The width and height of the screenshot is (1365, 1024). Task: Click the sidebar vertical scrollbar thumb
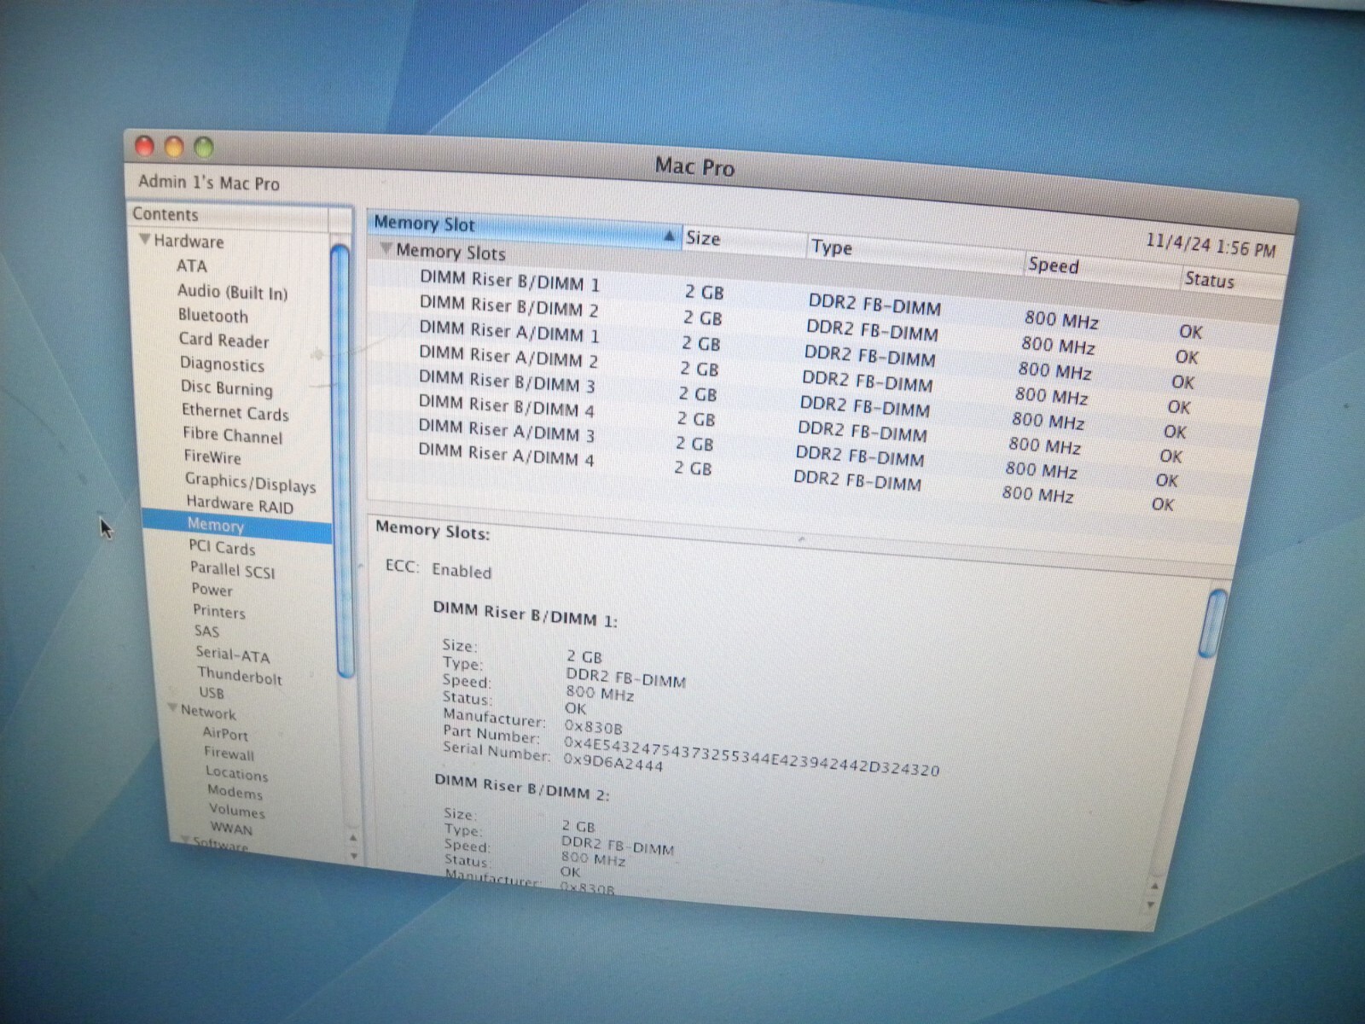[341, 461]
